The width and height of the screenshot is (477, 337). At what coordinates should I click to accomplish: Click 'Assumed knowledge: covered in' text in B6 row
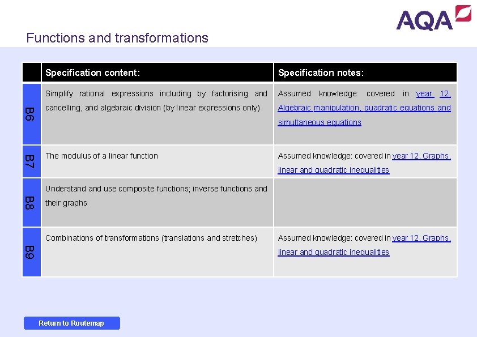343,93
